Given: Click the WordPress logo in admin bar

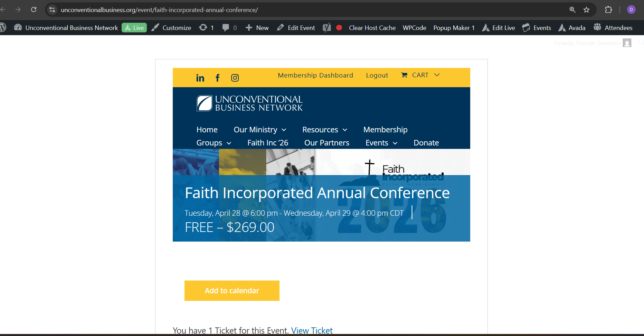Looking at the screenshot, I should [x=3, y=28].
